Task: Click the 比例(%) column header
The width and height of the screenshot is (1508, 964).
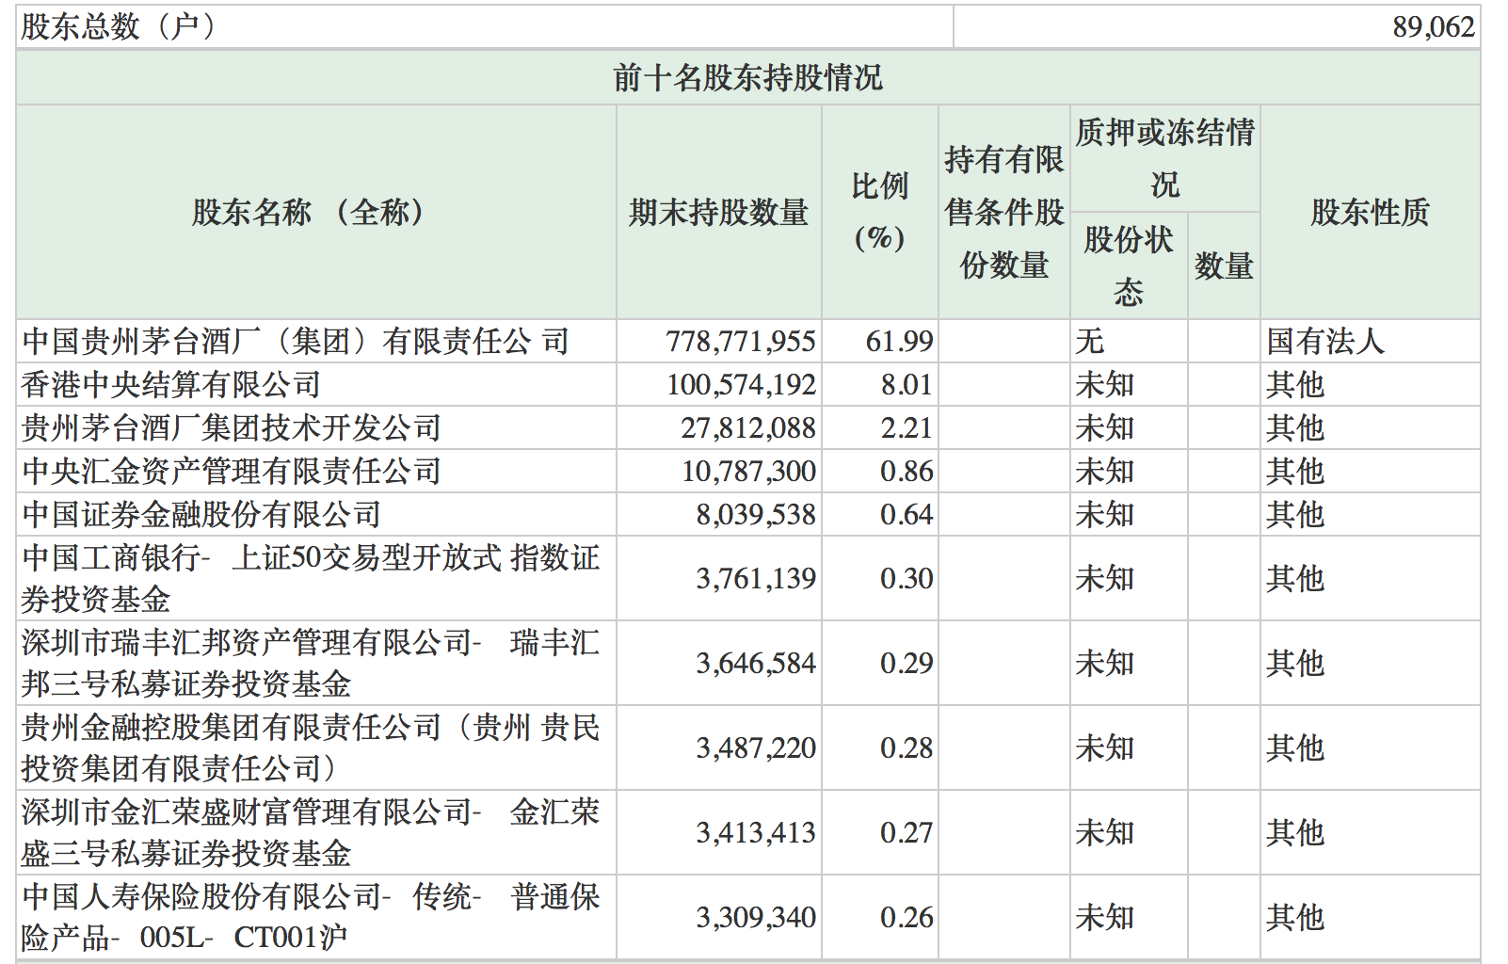Action: [x=880, y=212]
